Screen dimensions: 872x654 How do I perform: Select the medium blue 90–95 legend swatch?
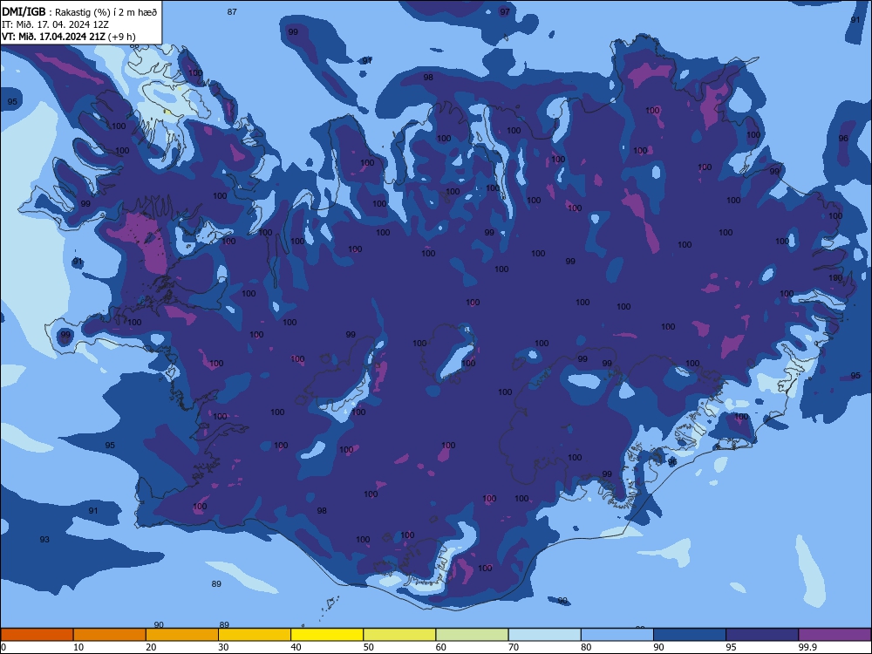[690, 635]
